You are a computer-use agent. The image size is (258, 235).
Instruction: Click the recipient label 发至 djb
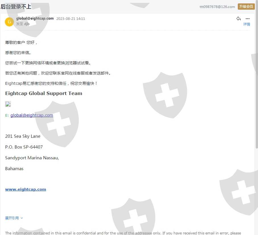[x=23, y=24]
